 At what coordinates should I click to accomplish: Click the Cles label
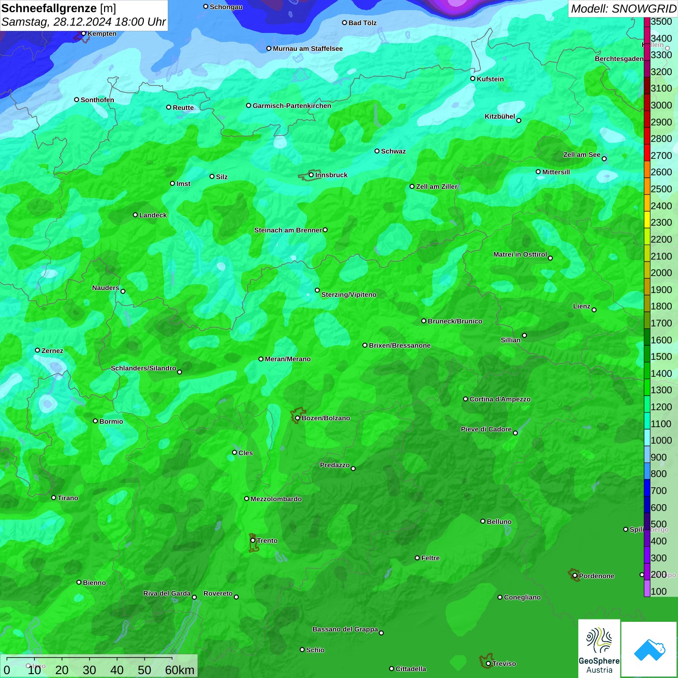246,453
